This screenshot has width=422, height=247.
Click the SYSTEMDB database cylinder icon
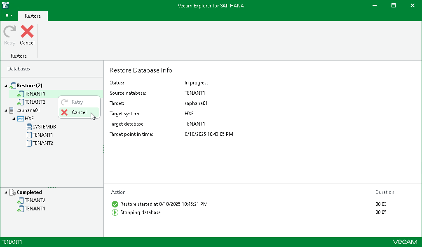29,127
